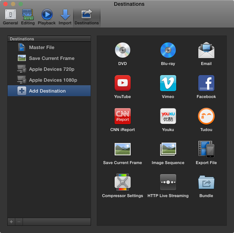Select the YouTube destination icon

click(123, 83)
